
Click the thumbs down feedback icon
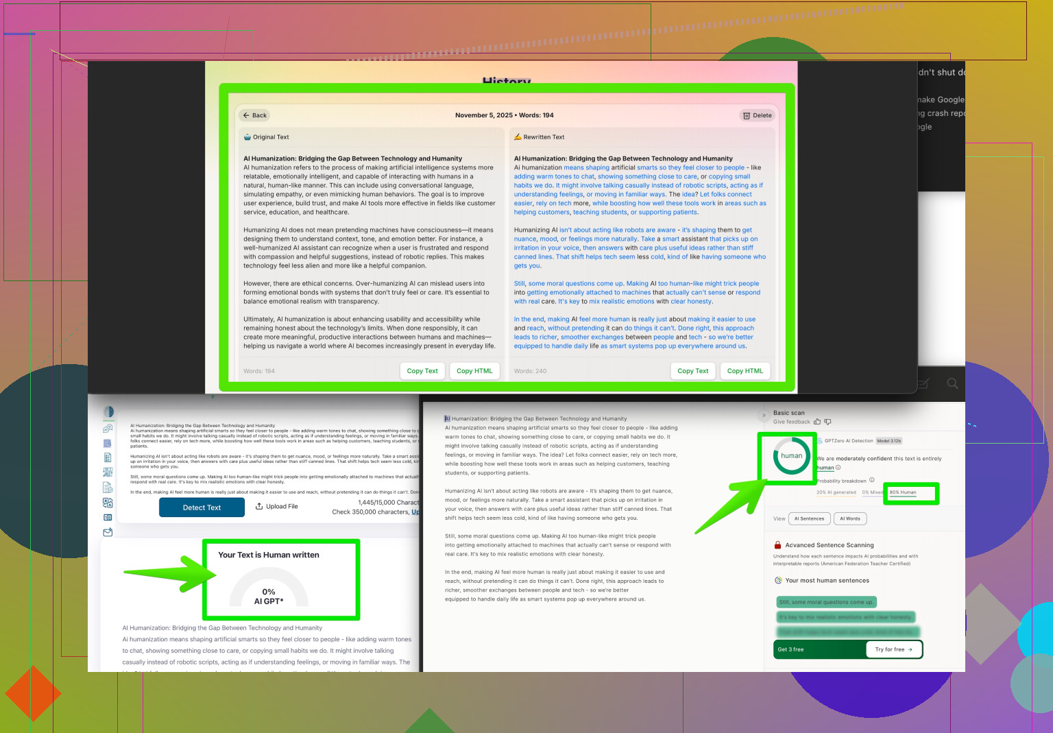click(x=827, y=422)
